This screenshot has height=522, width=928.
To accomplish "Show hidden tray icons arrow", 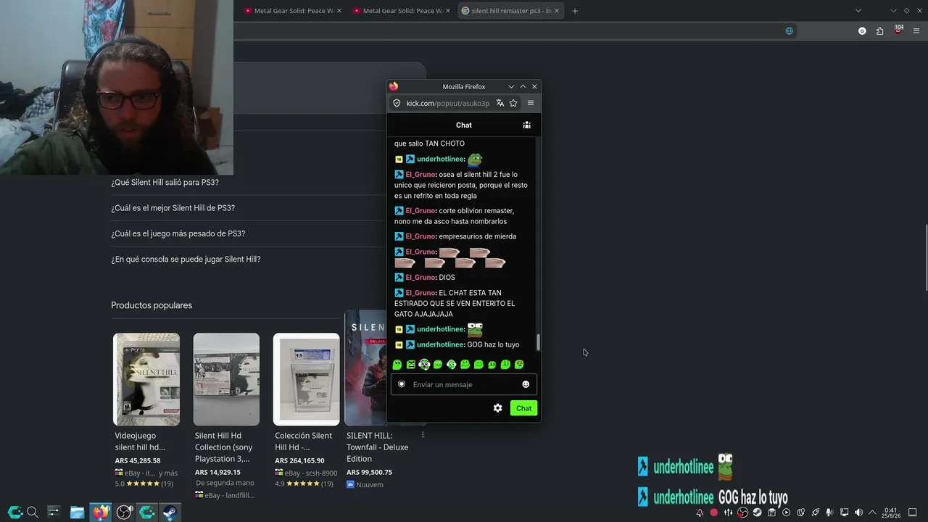I will 872,513.
